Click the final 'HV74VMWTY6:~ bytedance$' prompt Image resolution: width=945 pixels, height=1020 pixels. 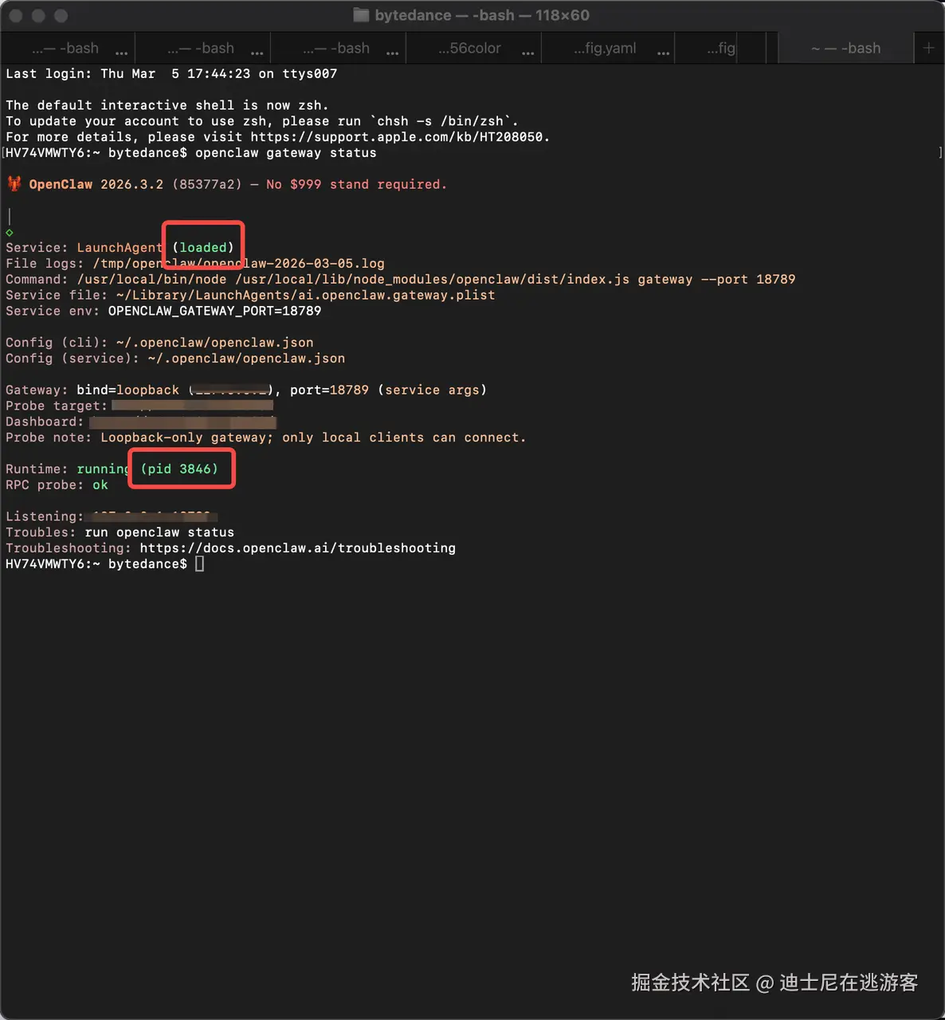click(96, 564)
